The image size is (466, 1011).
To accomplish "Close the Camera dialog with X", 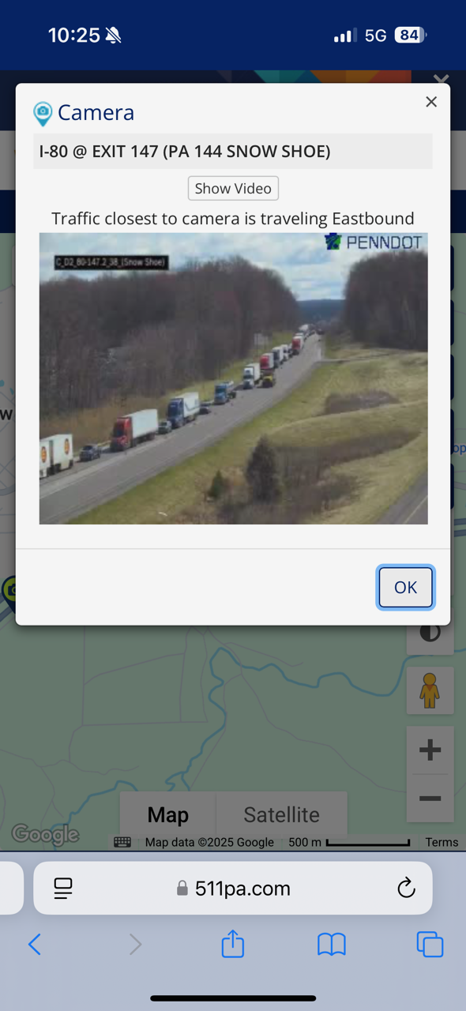I will point(431,102).
